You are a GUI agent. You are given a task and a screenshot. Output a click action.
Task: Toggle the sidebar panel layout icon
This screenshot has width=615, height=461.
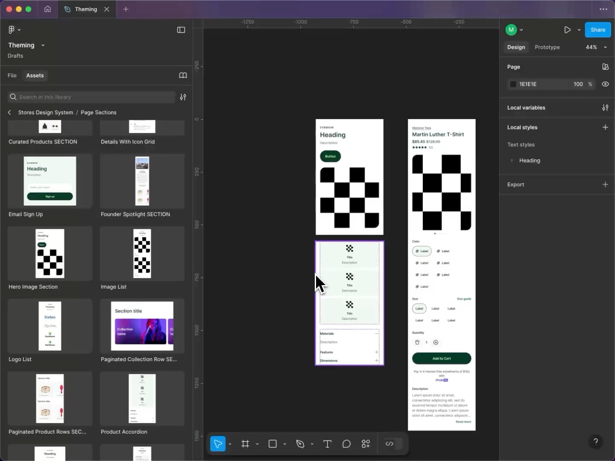[181, 30]
